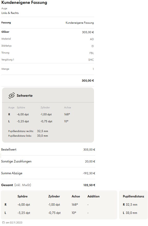Click the Sonstige Zuzahlungen row label
Screen dimensions: 148x226
click(16, 161)
